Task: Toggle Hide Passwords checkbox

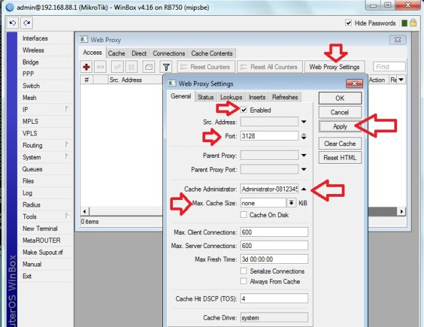Action: pyautogui.click(x=348, y=23)
